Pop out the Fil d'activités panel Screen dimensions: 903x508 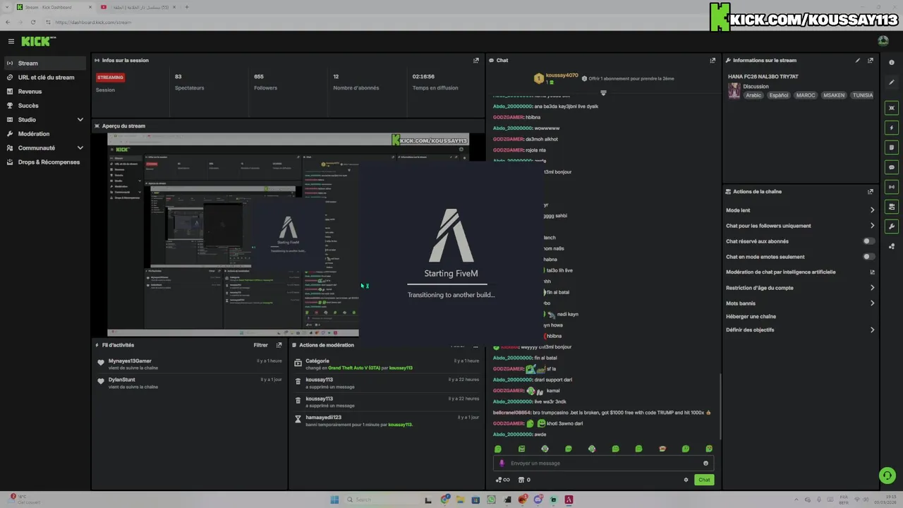click(279, 345)
